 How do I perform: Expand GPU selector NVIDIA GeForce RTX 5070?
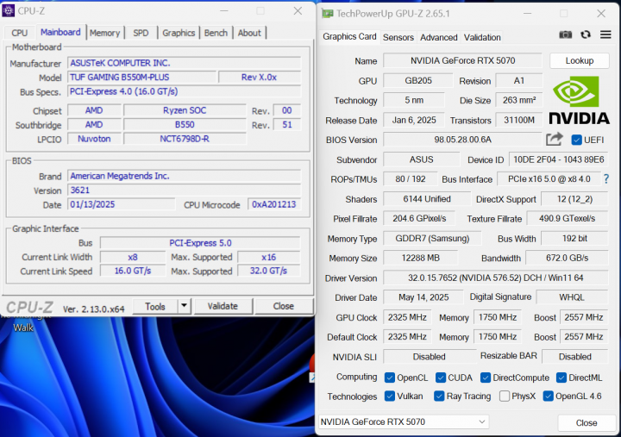pos(404,422)
